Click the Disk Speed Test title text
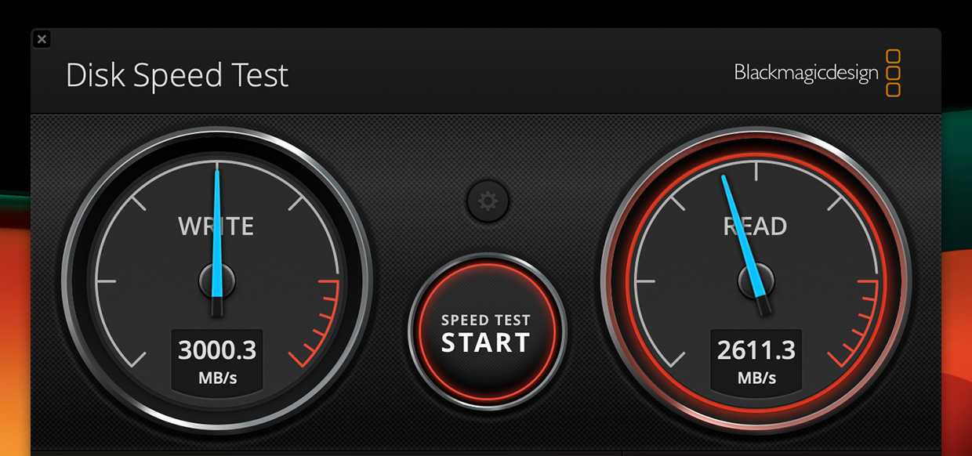This screenshot has width=972, height=456. tap(177, 75)
